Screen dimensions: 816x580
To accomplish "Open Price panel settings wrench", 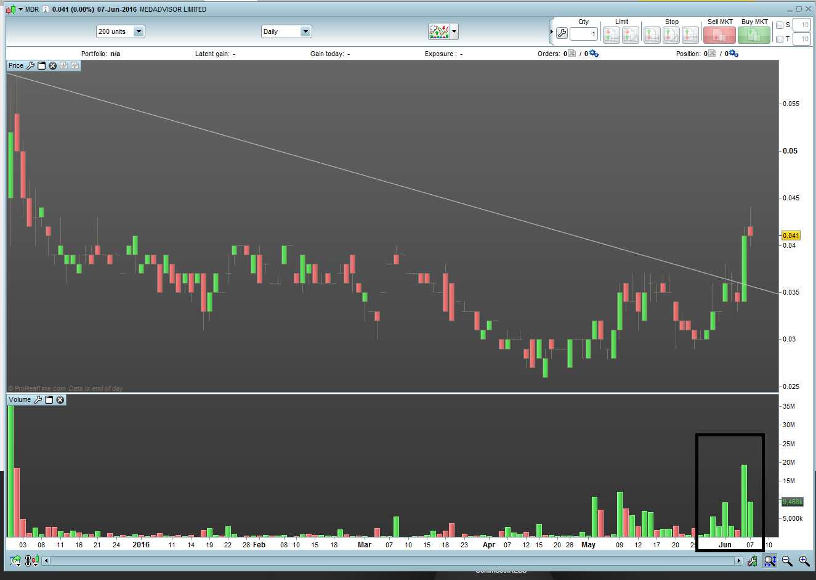I will click(x=30, y=65).
